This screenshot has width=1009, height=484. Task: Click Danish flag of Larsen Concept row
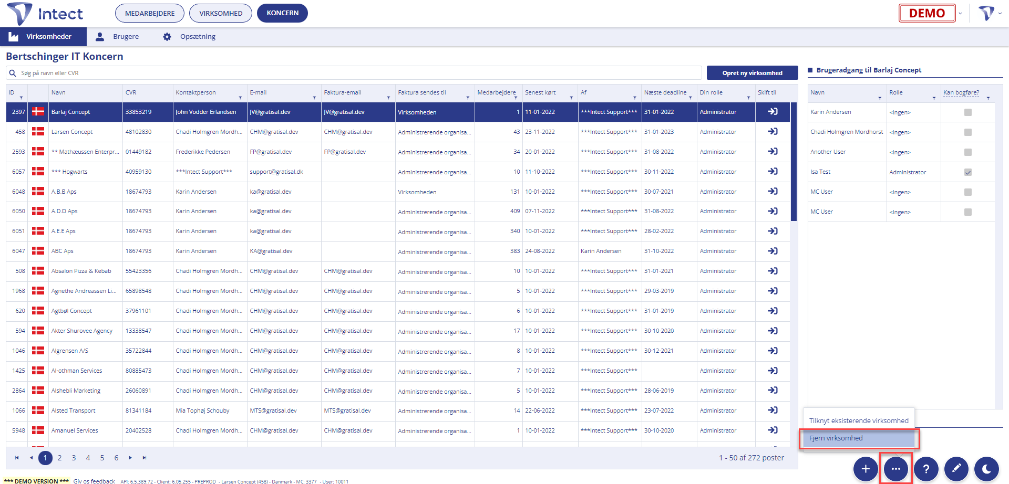(38, 132)
